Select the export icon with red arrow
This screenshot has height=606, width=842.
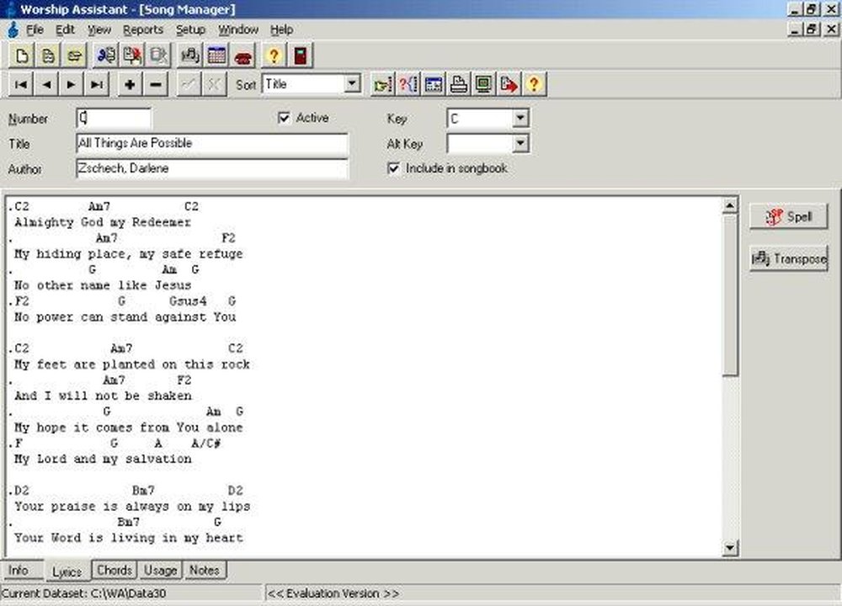coord(508,84)
